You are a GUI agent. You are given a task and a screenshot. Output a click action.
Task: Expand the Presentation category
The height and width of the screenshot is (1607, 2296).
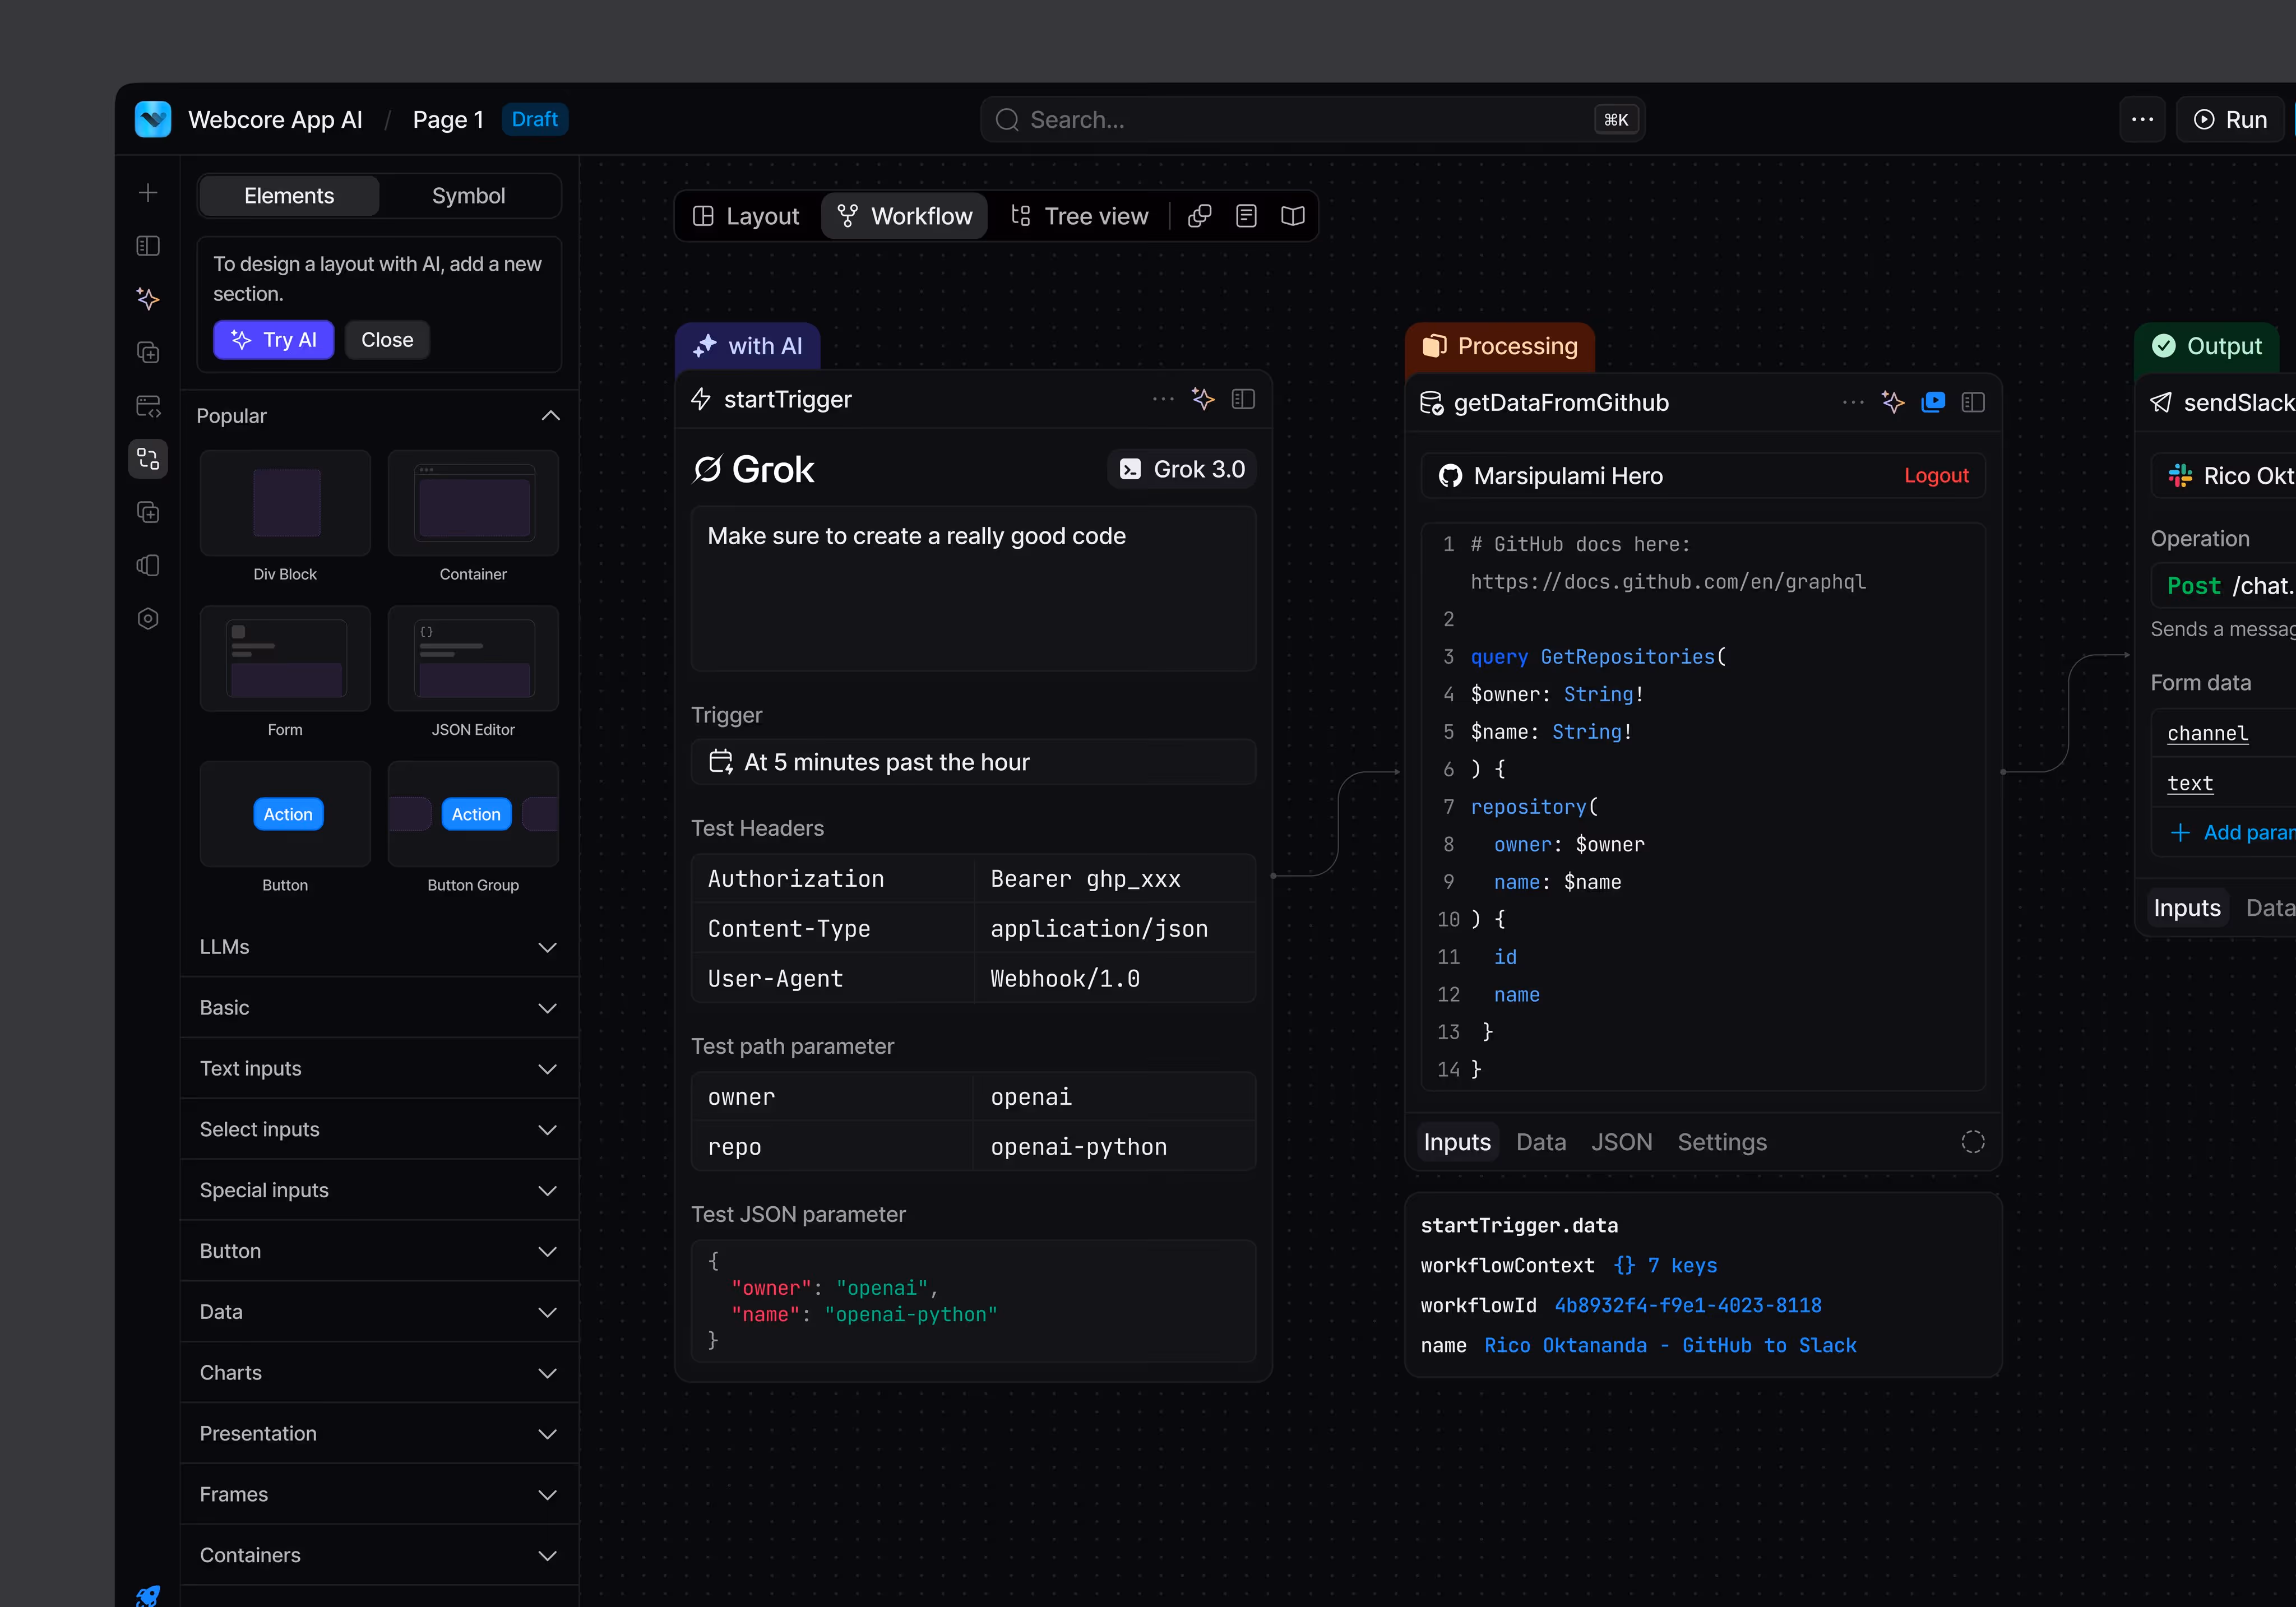tap(379, 1433)
